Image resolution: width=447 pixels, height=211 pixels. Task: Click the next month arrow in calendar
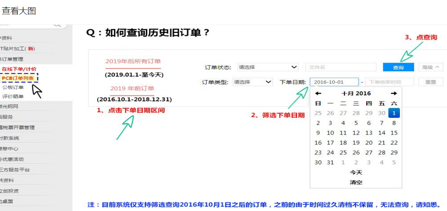[x=393, y=94]
